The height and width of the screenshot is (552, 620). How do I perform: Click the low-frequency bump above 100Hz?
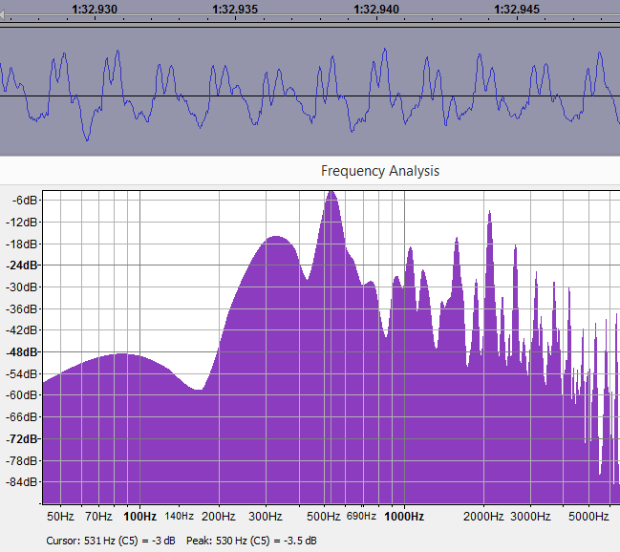[122, 356]
